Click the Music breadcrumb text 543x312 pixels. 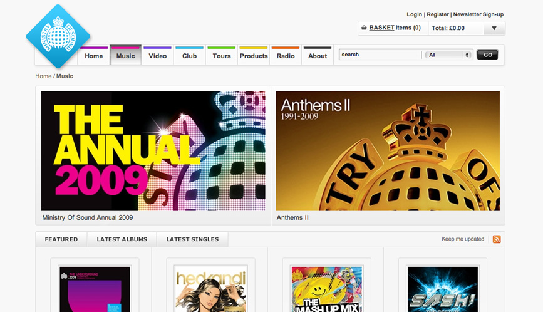pos(65,76)
